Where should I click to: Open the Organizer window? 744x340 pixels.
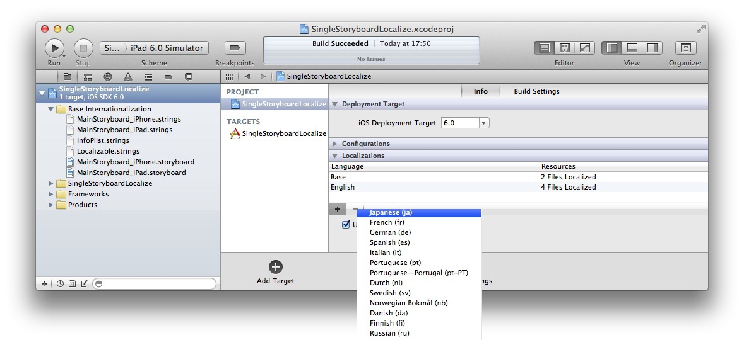(x=686, y=48)
